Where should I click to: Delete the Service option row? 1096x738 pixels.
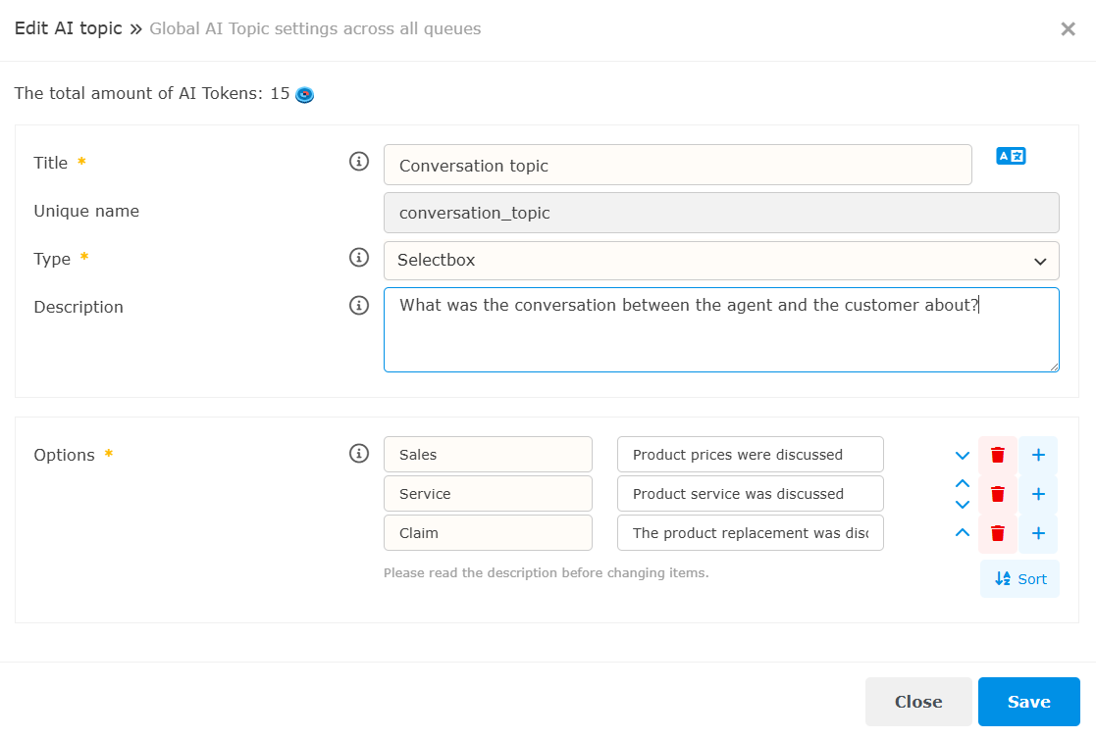click(998, 494)
